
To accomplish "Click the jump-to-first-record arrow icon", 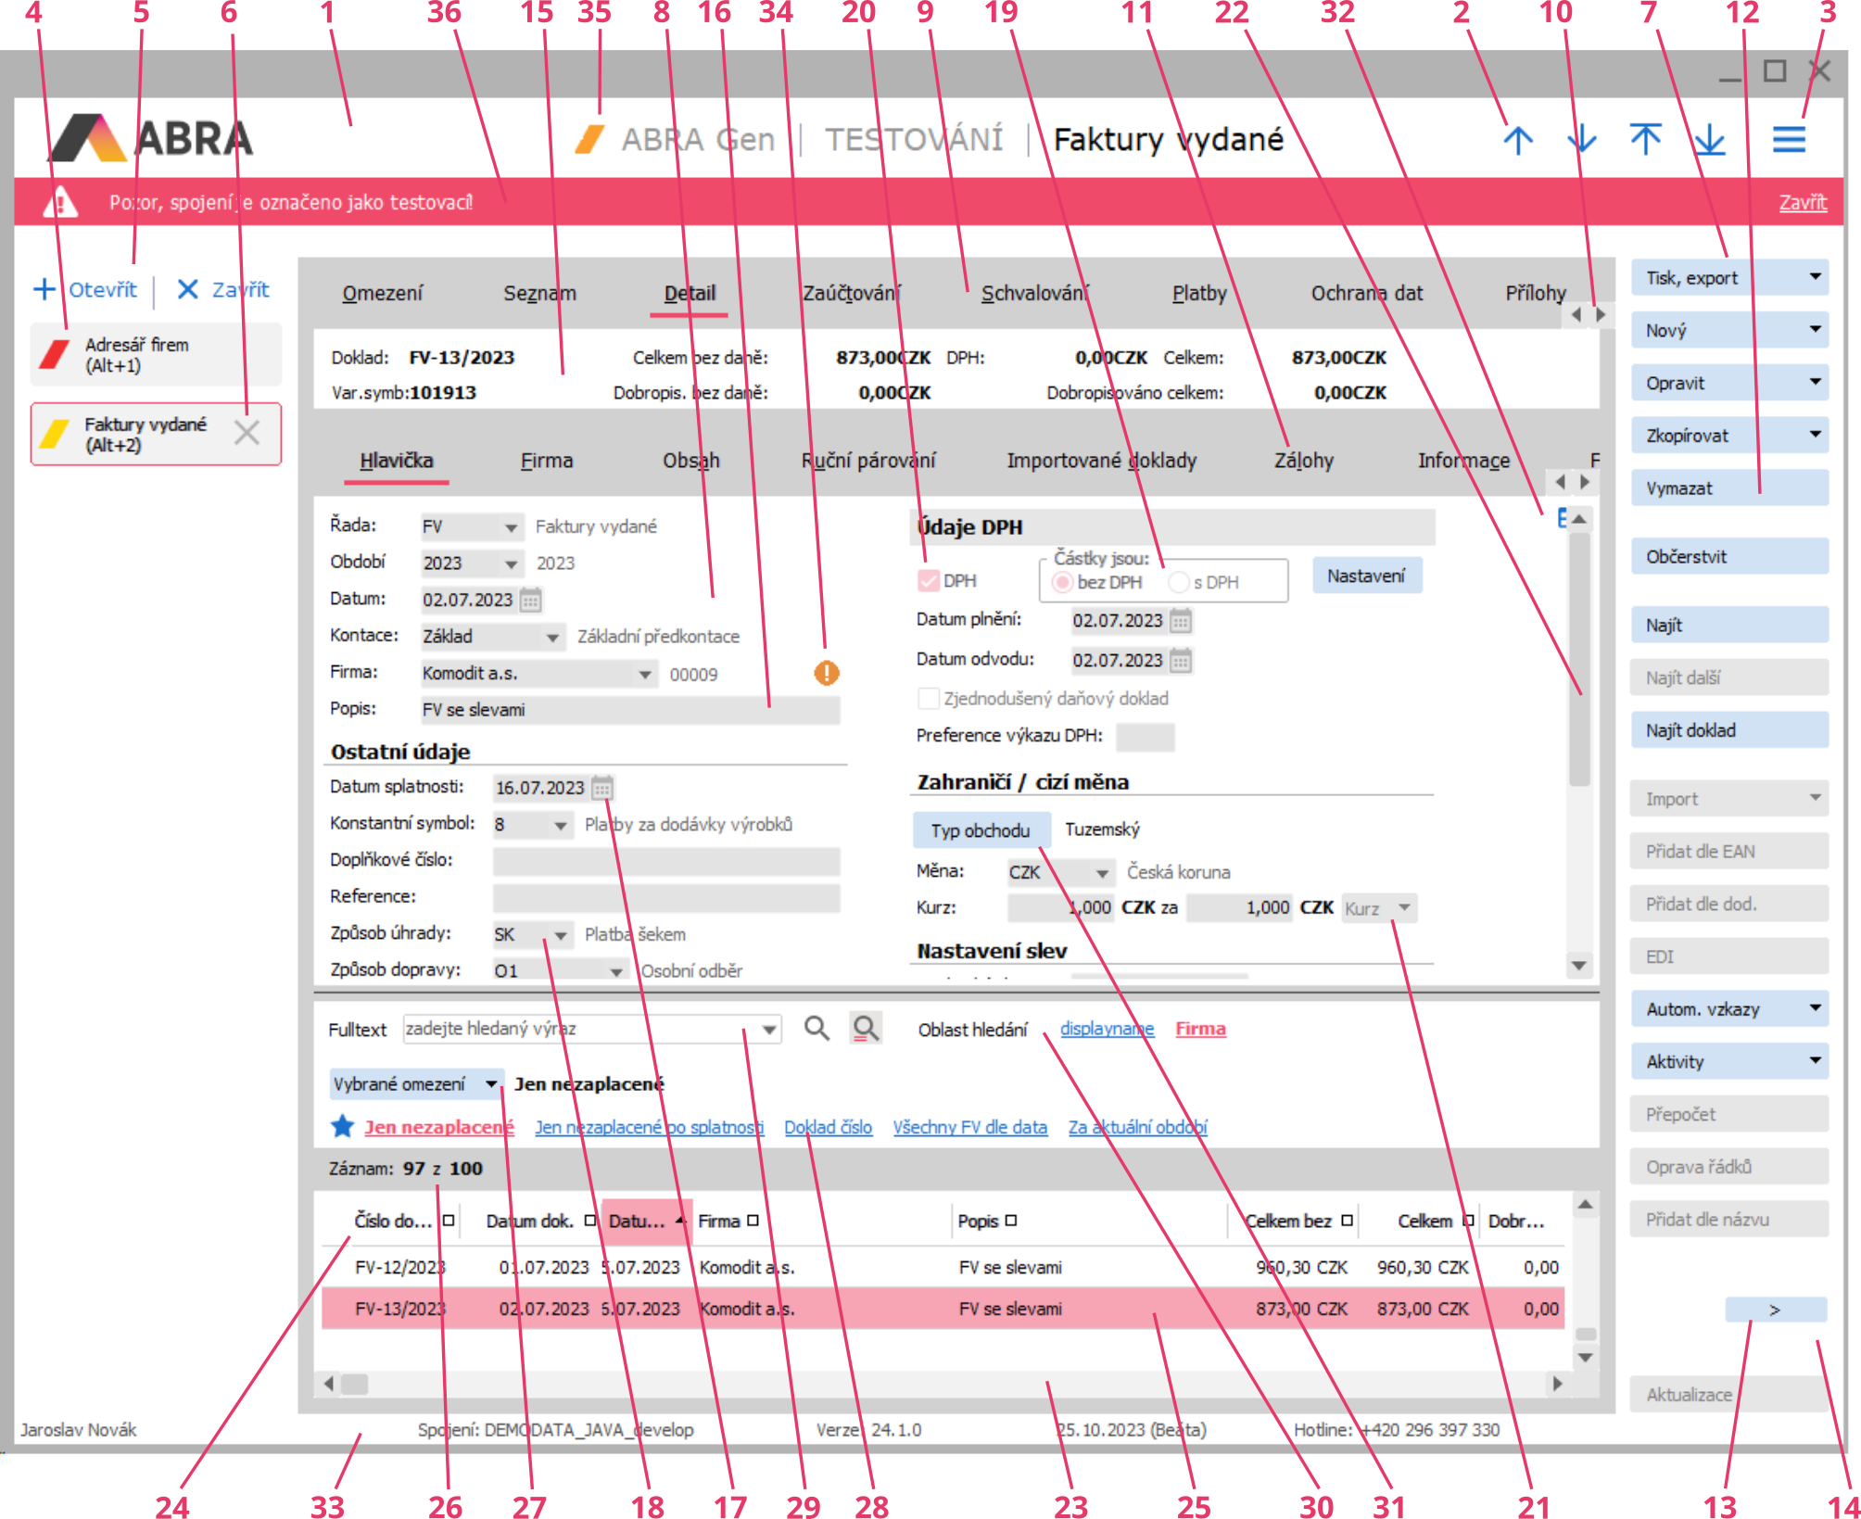I will click(1645, 140).
